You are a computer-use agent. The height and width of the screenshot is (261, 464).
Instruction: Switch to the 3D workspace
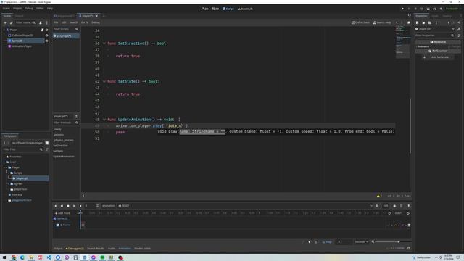tap(215, 9)
